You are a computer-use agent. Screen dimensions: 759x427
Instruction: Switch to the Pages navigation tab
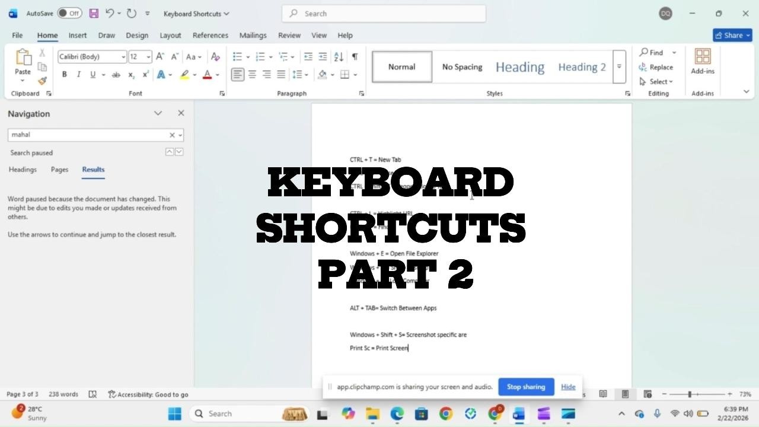tap(59, 170)
